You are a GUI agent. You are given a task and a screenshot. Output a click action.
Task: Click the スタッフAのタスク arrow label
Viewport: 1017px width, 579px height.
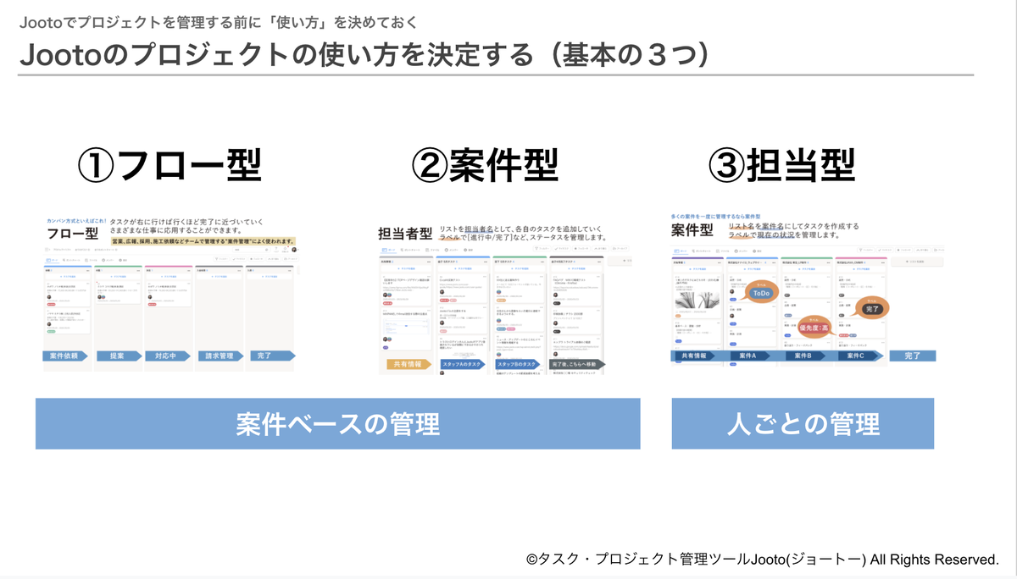464,364
